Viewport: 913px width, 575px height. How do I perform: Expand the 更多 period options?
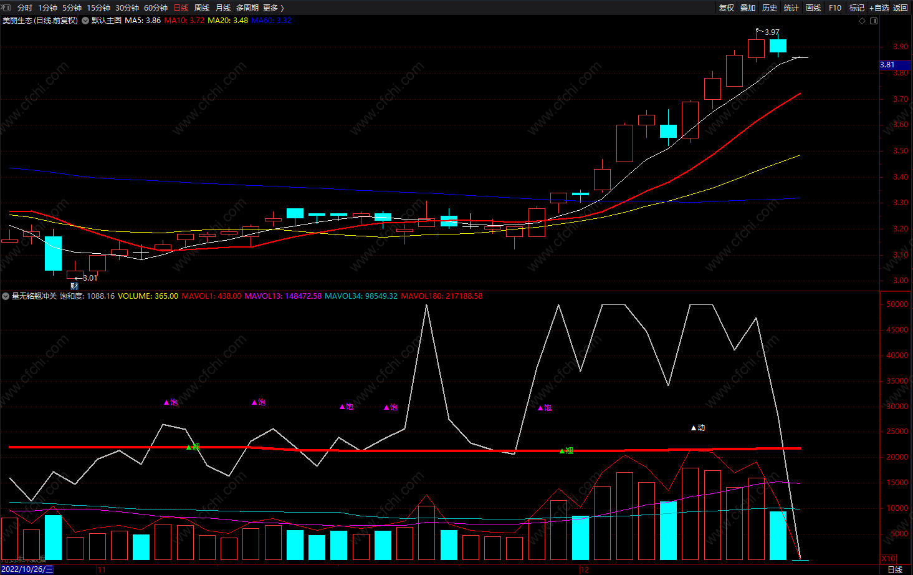coord(273,7)
